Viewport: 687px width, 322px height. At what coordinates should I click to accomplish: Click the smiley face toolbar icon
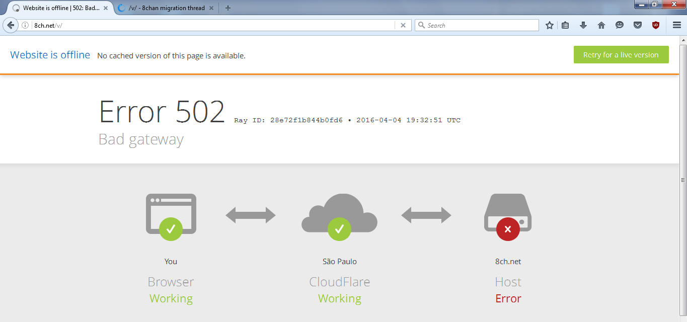coord(620,25)
